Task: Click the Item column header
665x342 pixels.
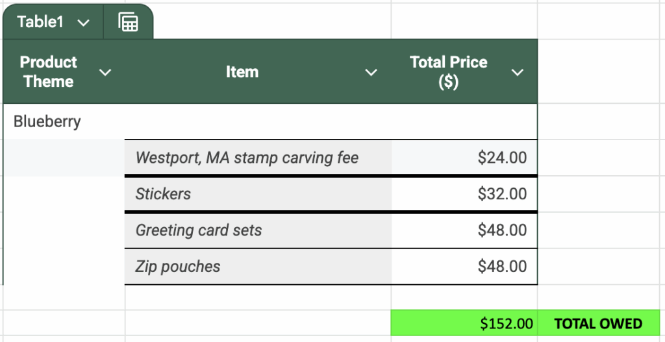Action: (x=242, y=72)
